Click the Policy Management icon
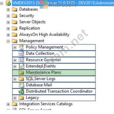Viewport: 114px width, 114px height. click(x=21, y=47)
